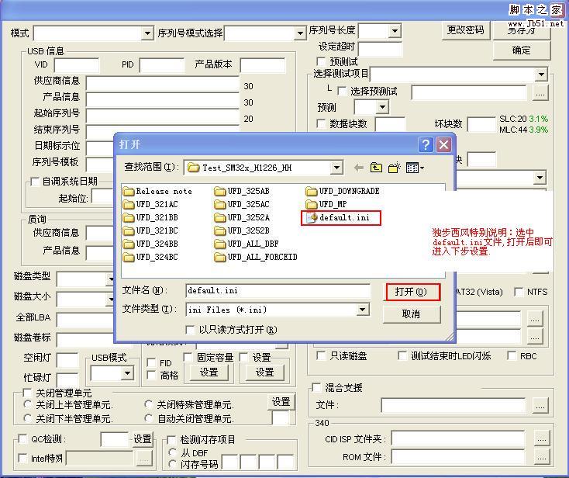
Task: Click the dialog help question mark icon
Action: [426, 145]
